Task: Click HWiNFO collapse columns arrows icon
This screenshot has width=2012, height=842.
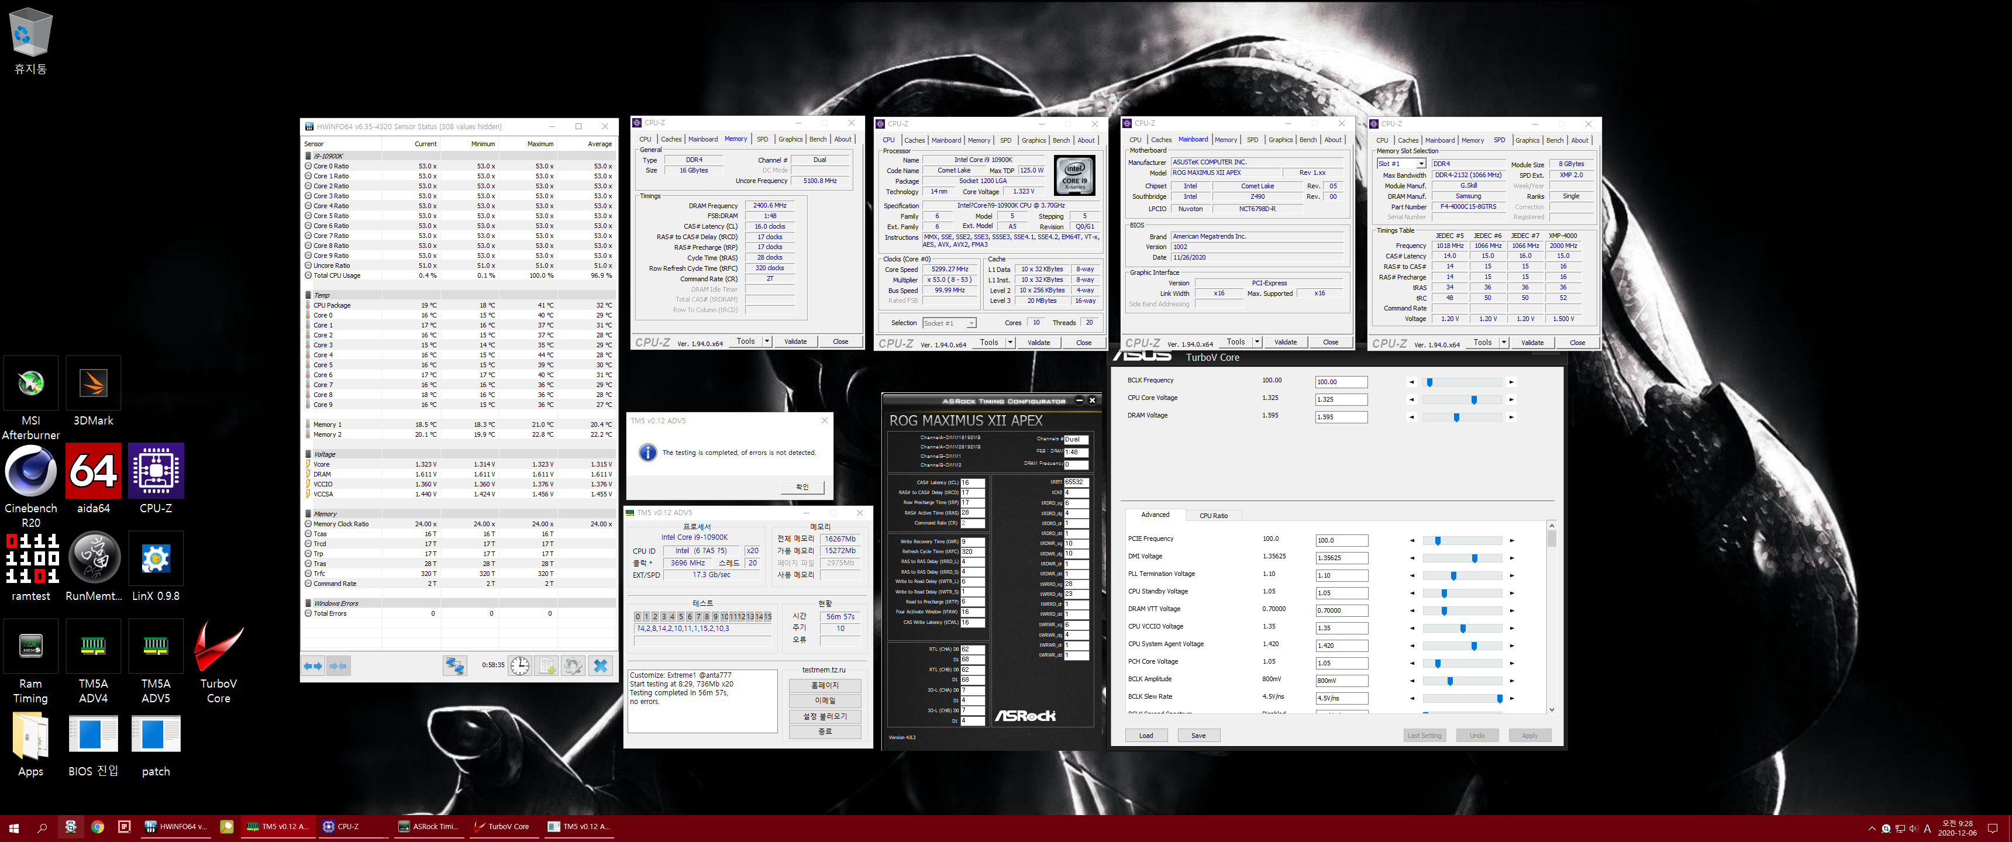Action: click(x=339, y=666)
